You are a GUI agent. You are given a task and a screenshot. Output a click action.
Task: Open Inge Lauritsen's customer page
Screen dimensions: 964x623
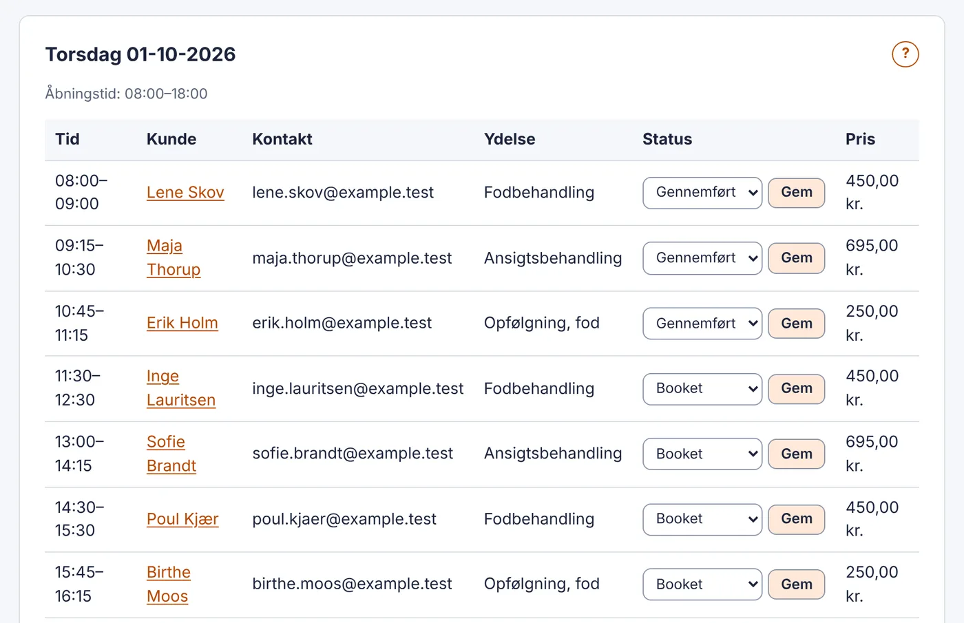pyautogui.click(x=181, y=389)
